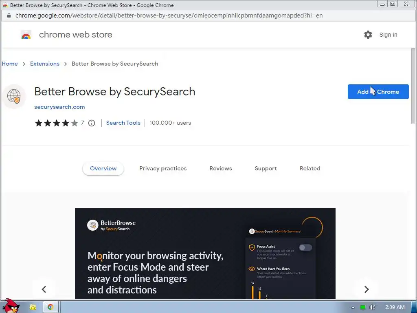Click the 2:39 AM clock
The image size is (417, 313).
(395, 307)
